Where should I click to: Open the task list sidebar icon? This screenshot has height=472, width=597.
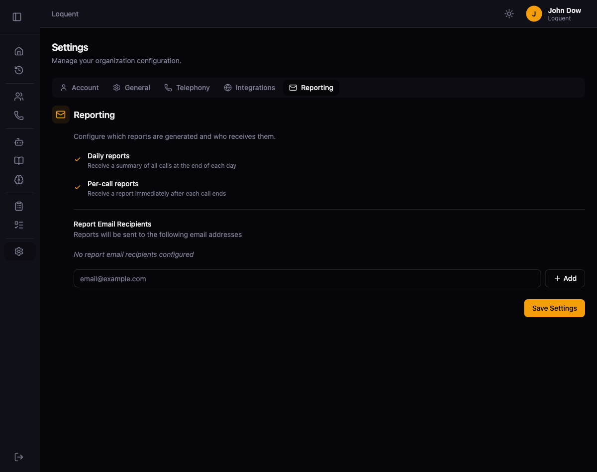[x=19, y=225]
